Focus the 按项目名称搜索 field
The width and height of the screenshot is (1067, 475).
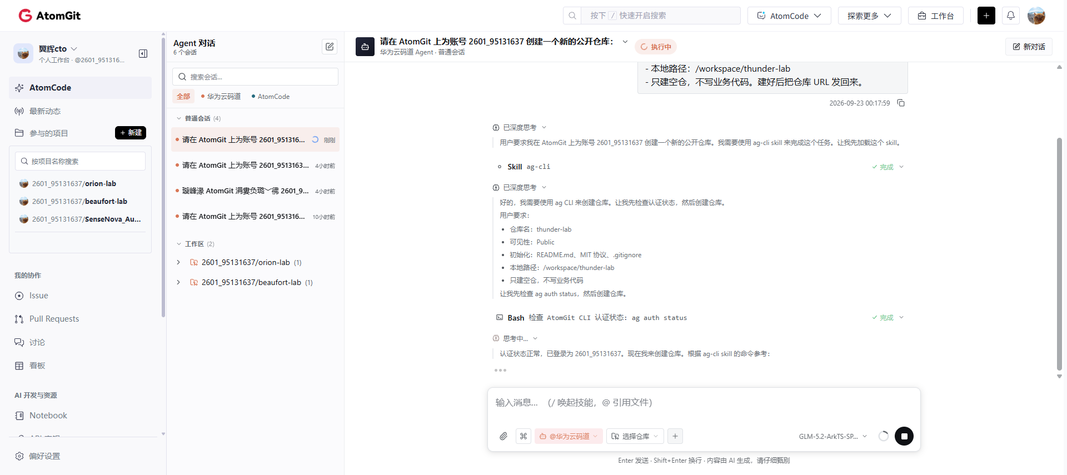click(x=80, y=161)
